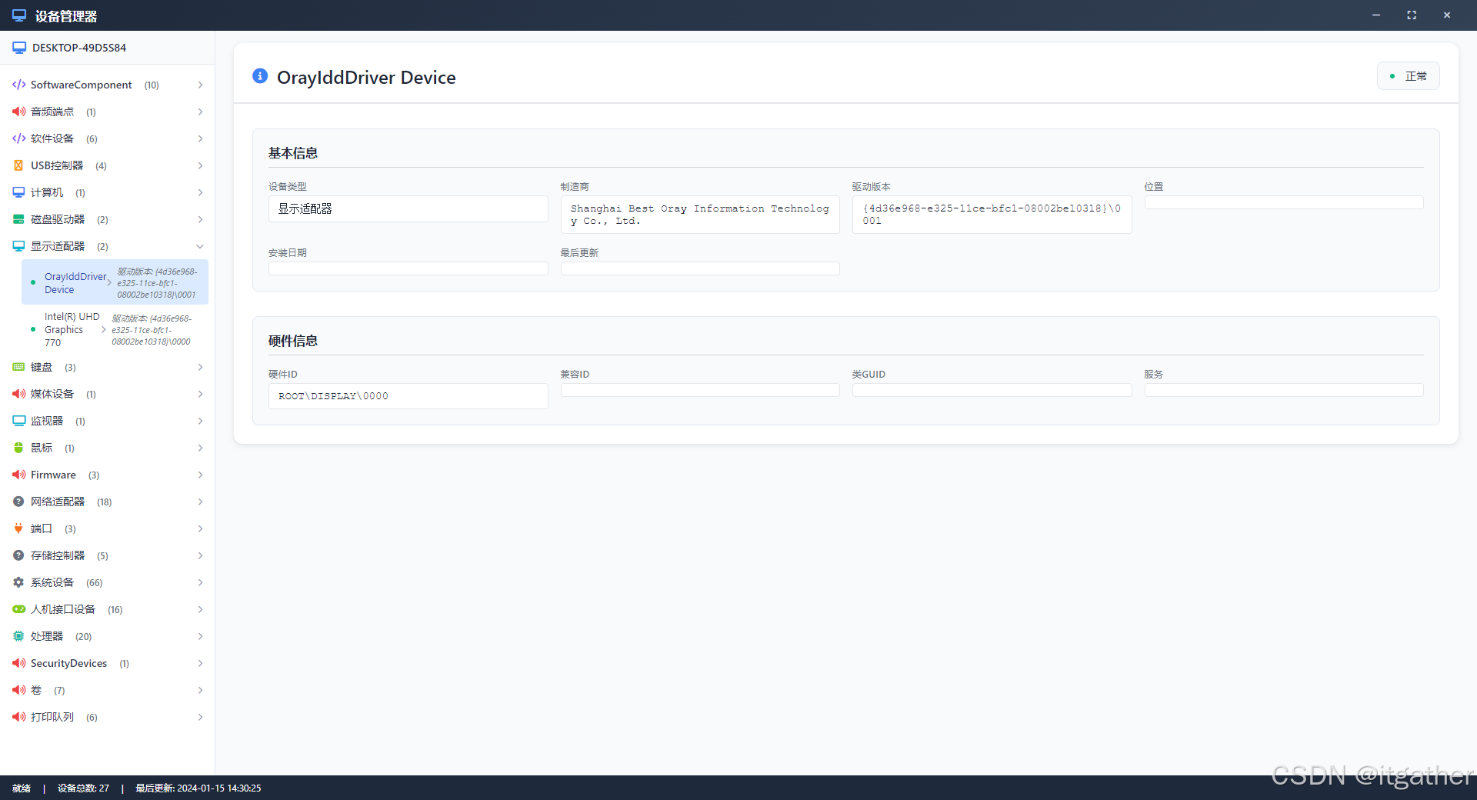Select the Intel(R) UHD Graphics 770 entry

[x=115, y=329]
